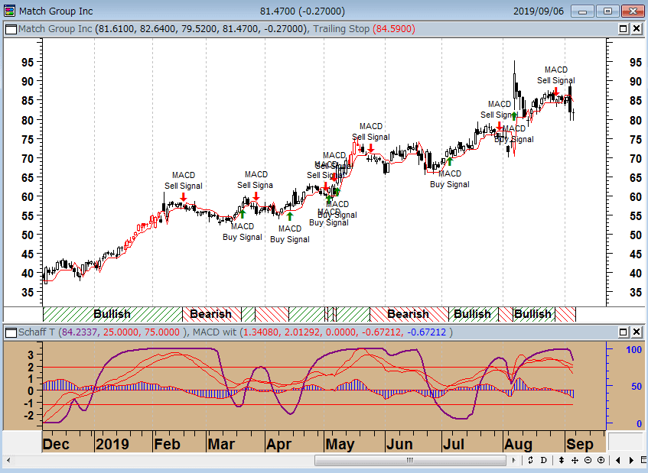Click the late-May MACD Sell Signal red arrow
Viewport: 648px width, 473px height.
coord(371,147)
